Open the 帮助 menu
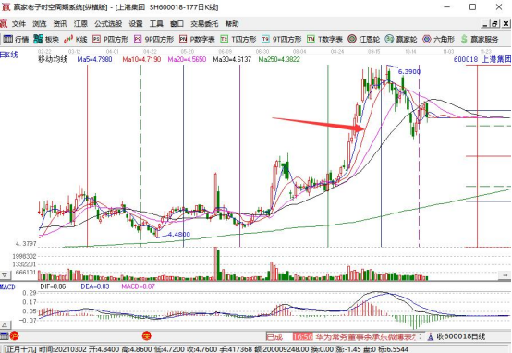Image resolution: width=512 pixels, height=353 pixels. [x=232, y=23]
